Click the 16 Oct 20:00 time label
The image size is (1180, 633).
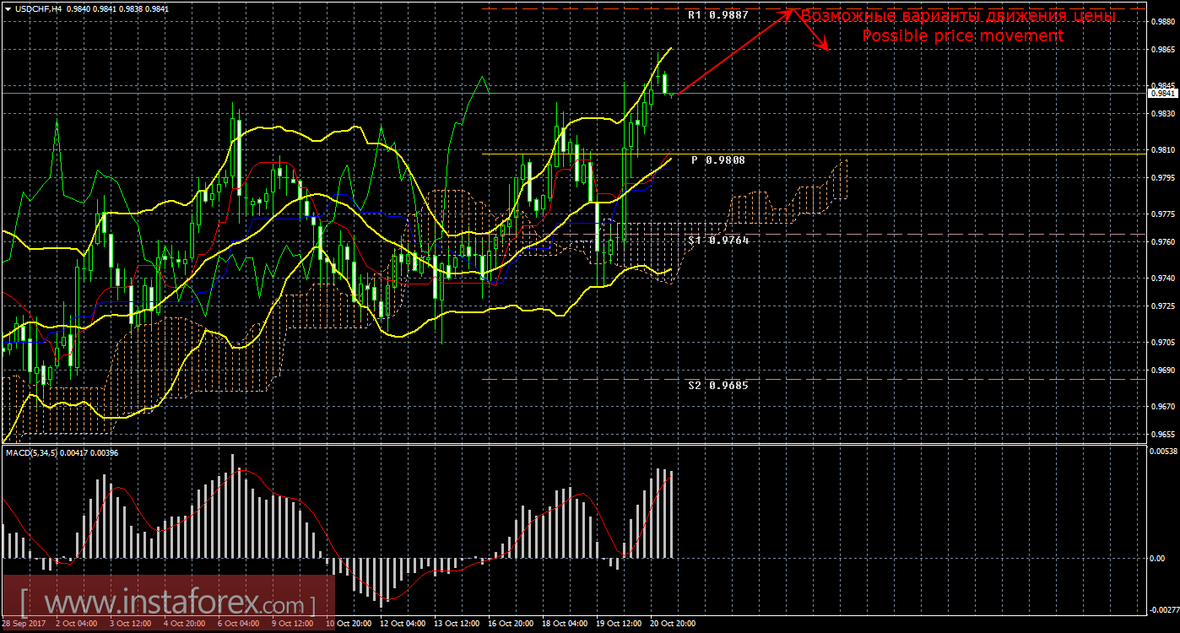pyautogui.click(x=511, y=624)
